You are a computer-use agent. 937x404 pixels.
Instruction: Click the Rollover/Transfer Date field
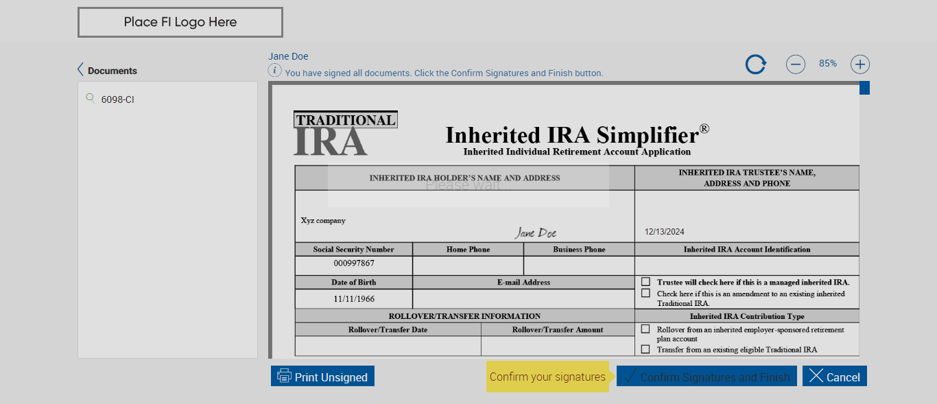point(388,346)
